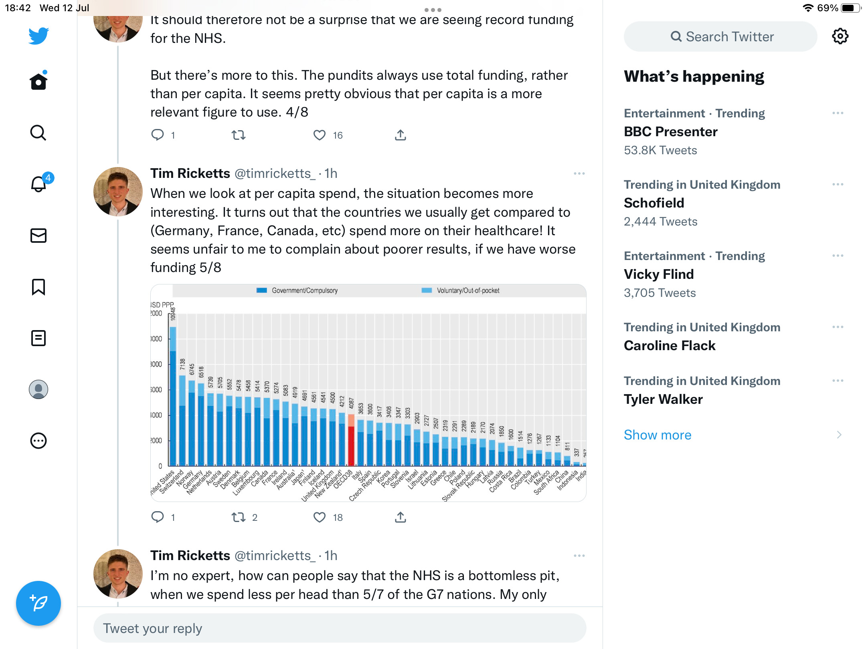Open More circle menu in sidebar

coord(38,441)
